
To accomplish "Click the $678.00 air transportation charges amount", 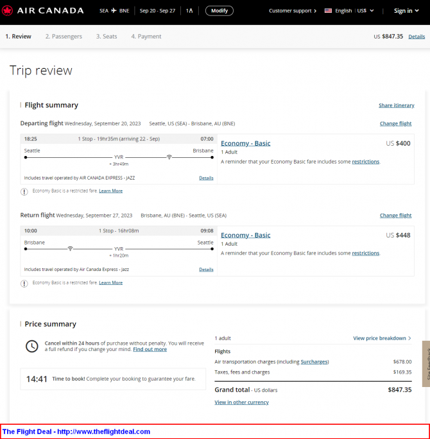I will 402,362.
